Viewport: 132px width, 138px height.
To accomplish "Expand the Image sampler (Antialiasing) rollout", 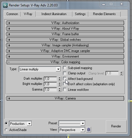I will tap(65, 45).
